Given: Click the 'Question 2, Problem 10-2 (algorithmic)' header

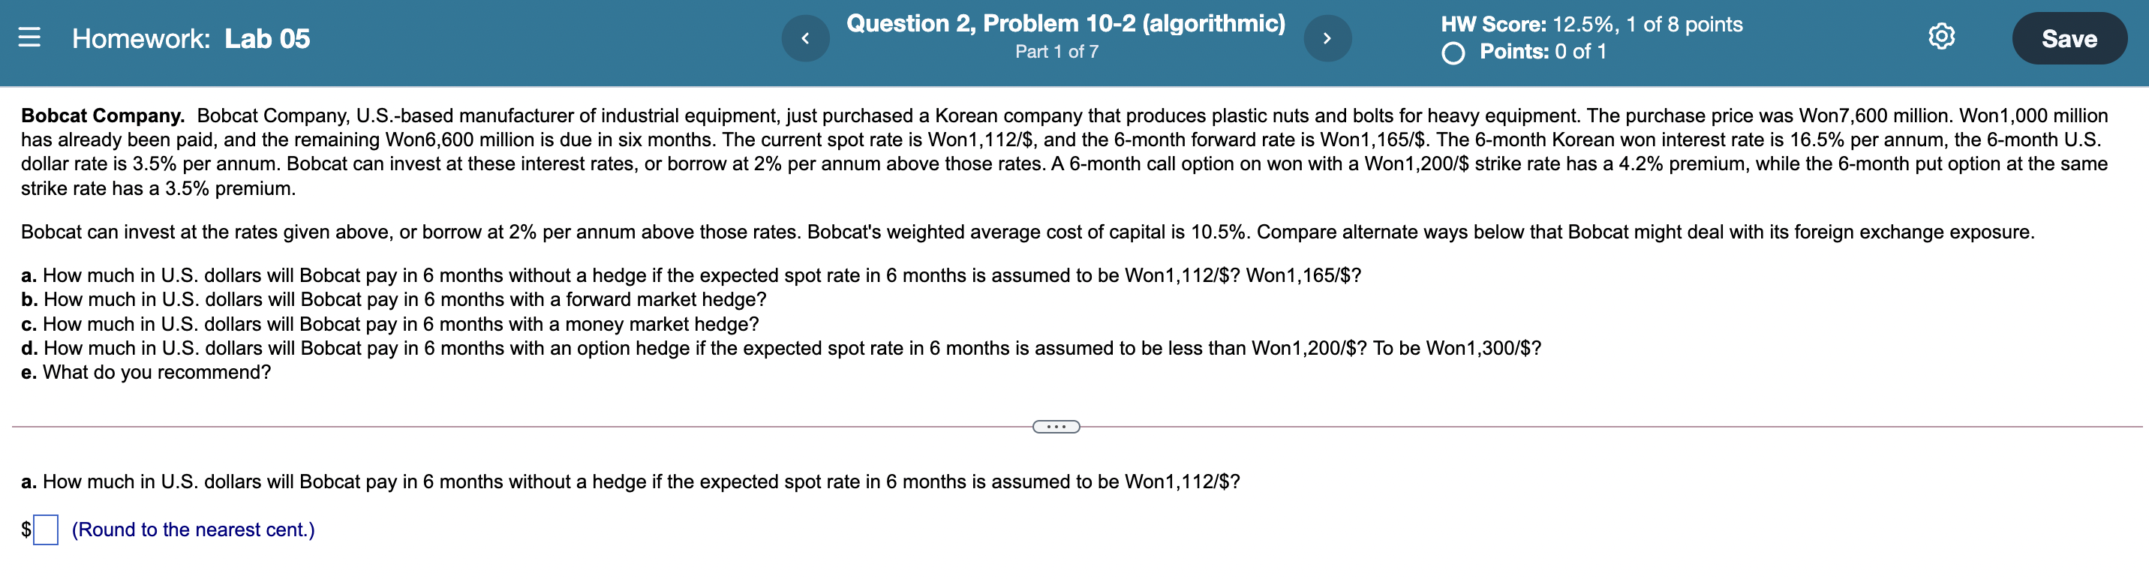Looking at the screenshot, I should pos(1066,22).
